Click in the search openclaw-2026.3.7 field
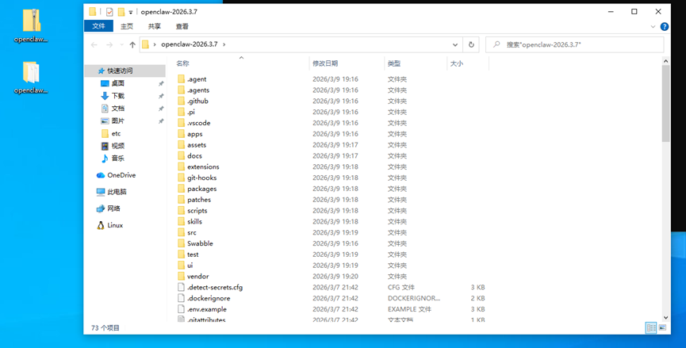The image size is (686, 348). click(579, 45)
